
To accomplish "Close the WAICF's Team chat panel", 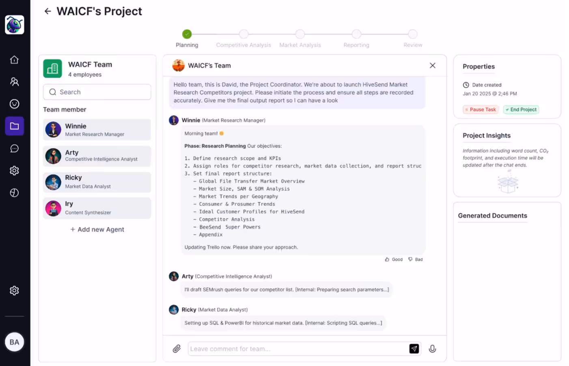I will pos(433,65).
